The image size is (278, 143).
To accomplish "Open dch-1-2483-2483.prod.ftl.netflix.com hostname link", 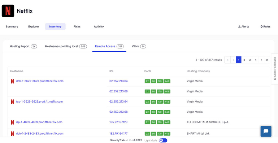I will tap(40, 134).
